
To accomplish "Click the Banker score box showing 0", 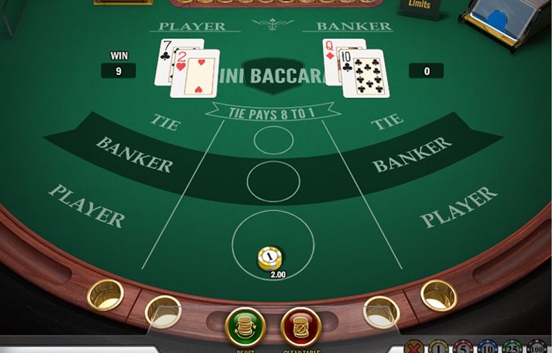I will 426,71.
